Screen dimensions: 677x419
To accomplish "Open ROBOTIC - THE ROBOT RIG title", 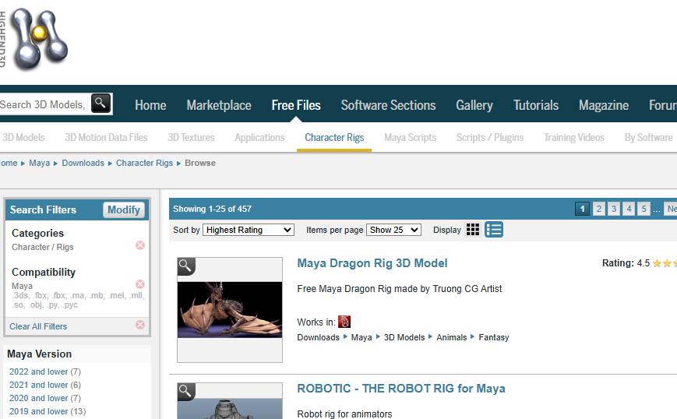I will pos(401,389).
